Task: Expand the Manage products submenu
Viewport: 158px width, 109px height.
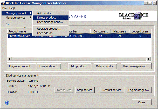Action: [17, 13]
